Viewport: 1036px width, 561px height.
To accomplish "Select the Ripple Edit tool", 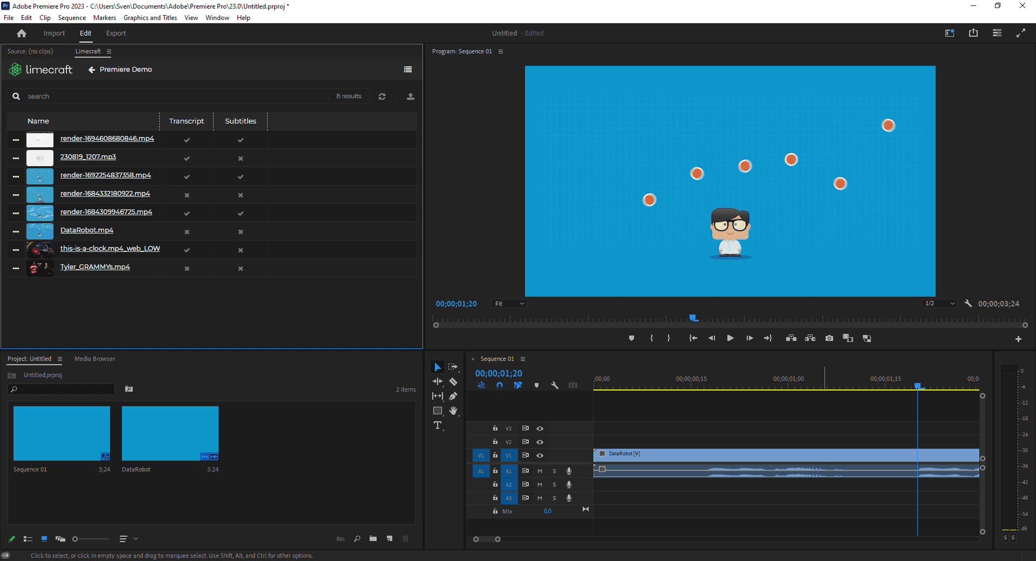I will pyautogui.click(x=438, y=381).
